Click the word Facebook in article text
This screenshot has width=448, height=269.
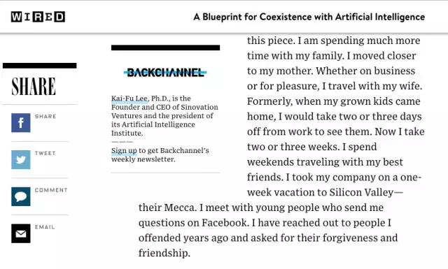point(224,223)
